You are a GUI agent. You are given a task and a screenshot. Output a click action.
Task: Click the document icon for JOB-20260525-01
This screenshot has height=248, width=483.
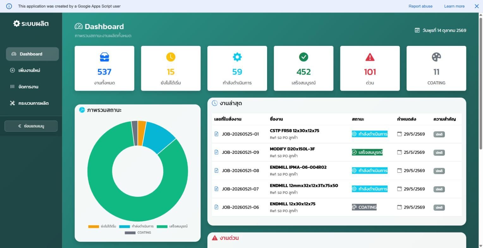[x=217, y=134]
